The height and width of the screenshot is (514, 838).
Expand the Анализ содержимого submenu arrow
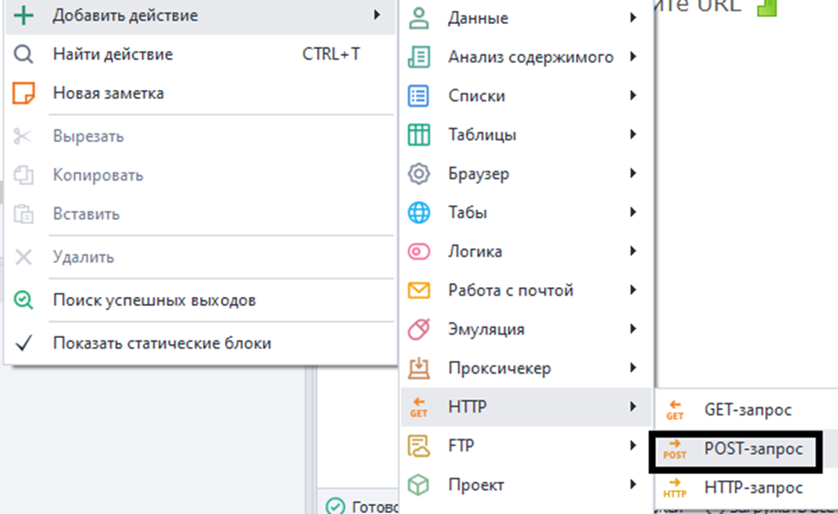(x=632, y=57)
